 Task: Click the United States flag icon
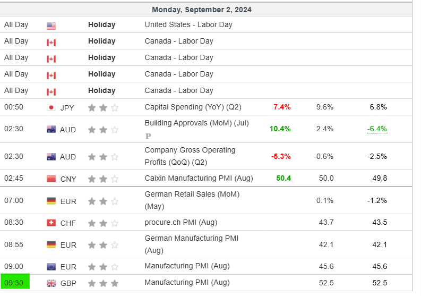[x=51, y=26]
